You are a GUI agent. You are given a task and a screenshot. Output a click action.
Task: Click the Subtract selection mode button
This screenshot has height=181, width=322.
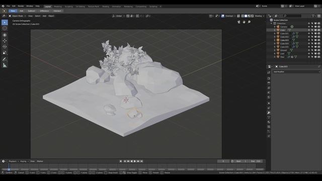pyautogui.click(x=31, y=11)
